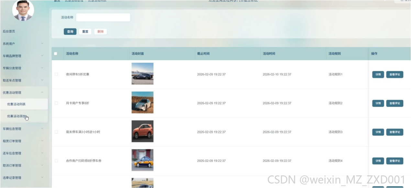This screenshot has width=411, height=188.
Task: Click 查看评论 for 周末停车满3小时送1小时
Action: click(x=394, y=132)
